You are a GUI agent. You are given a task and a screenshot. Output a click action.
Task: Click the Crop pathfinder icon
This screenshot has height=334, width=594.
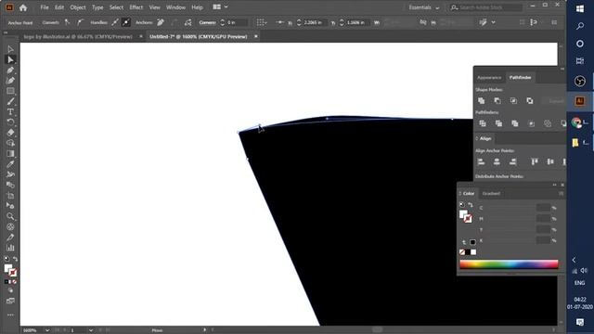(531, 123)
